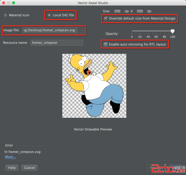186x175 pixels.
Task: Click the green zoom window button
Action: pos(13,3)
